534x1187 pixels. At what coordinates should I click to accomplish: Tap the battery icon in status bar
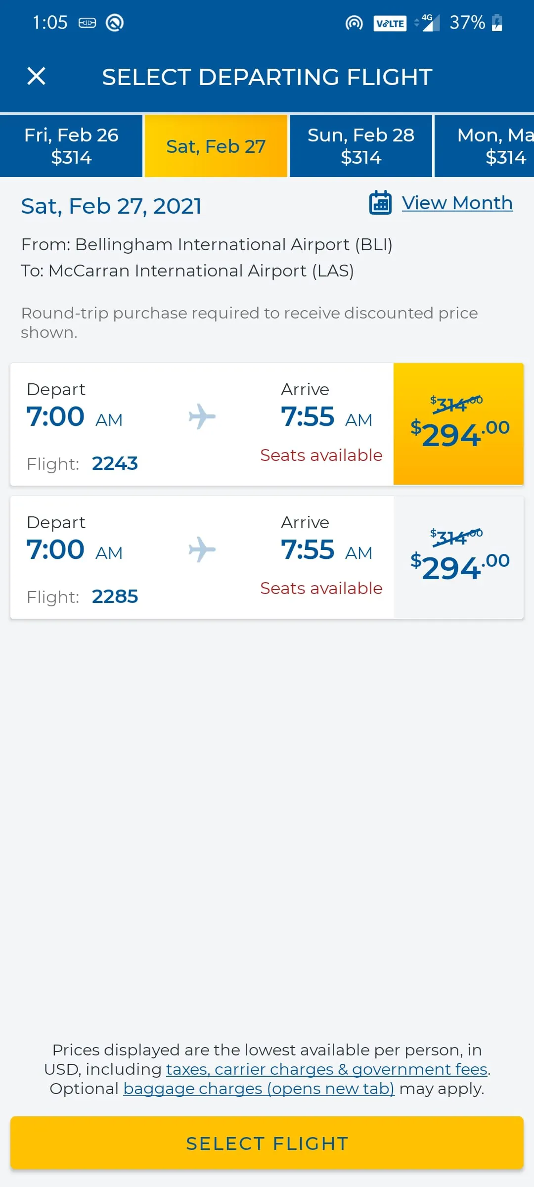497,23
